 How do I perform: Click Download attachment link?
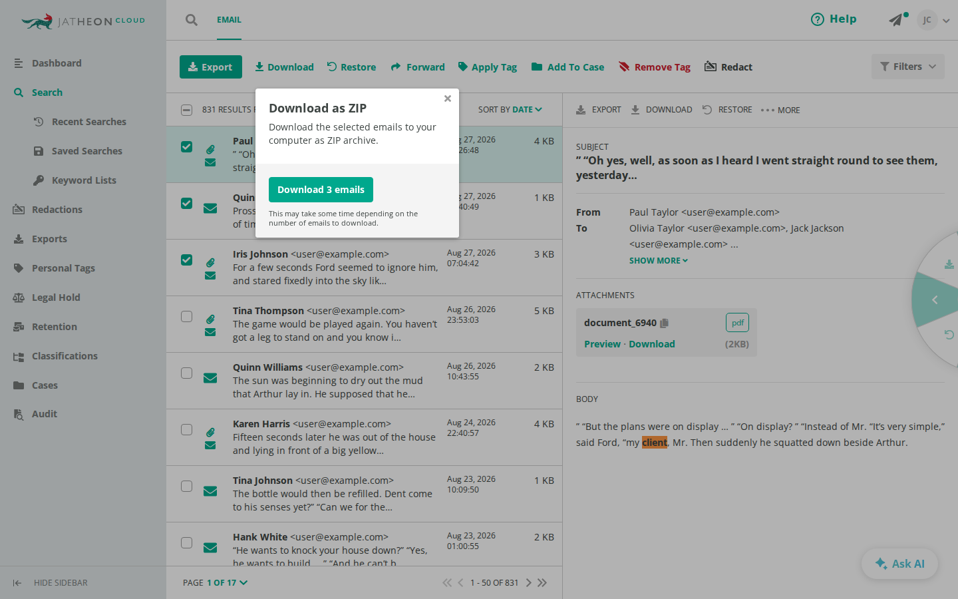(x=652, y=344)
